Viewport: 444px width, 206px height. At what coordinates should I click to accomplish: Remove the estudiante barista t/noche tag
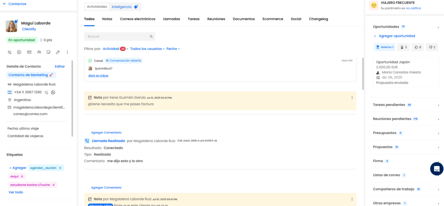(53, 185)
